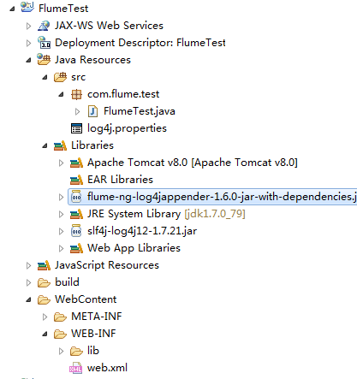
Task: Click the JAX-WS Web Services icon
Action: tap(44, 26)
